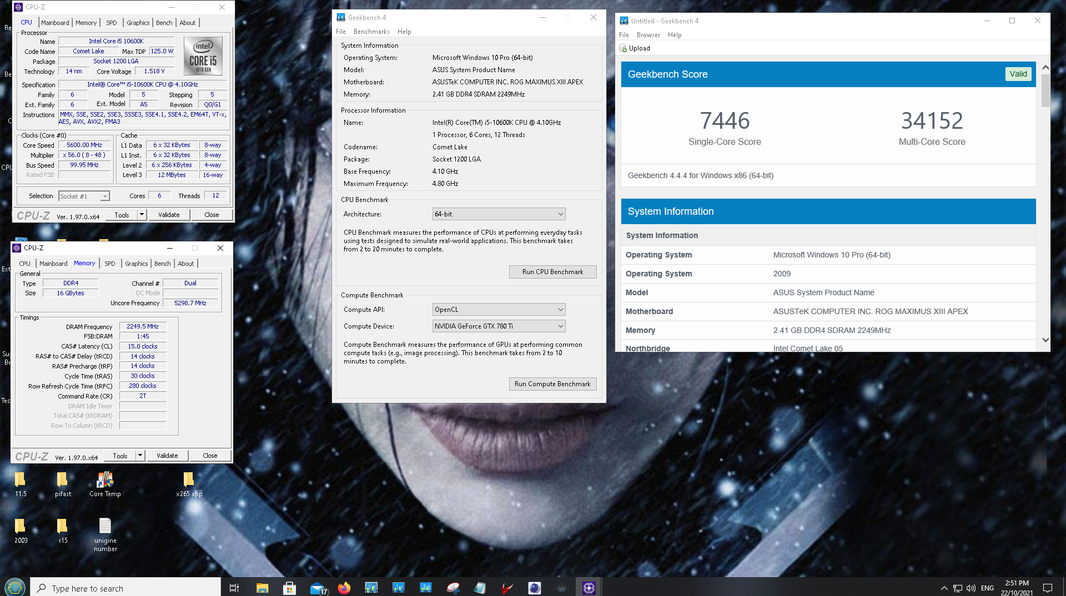The image size is (1066, 596).
Task: Open the Tools dropdown arrow in upper CPU-Z
Action: click(x=142, y=215)
